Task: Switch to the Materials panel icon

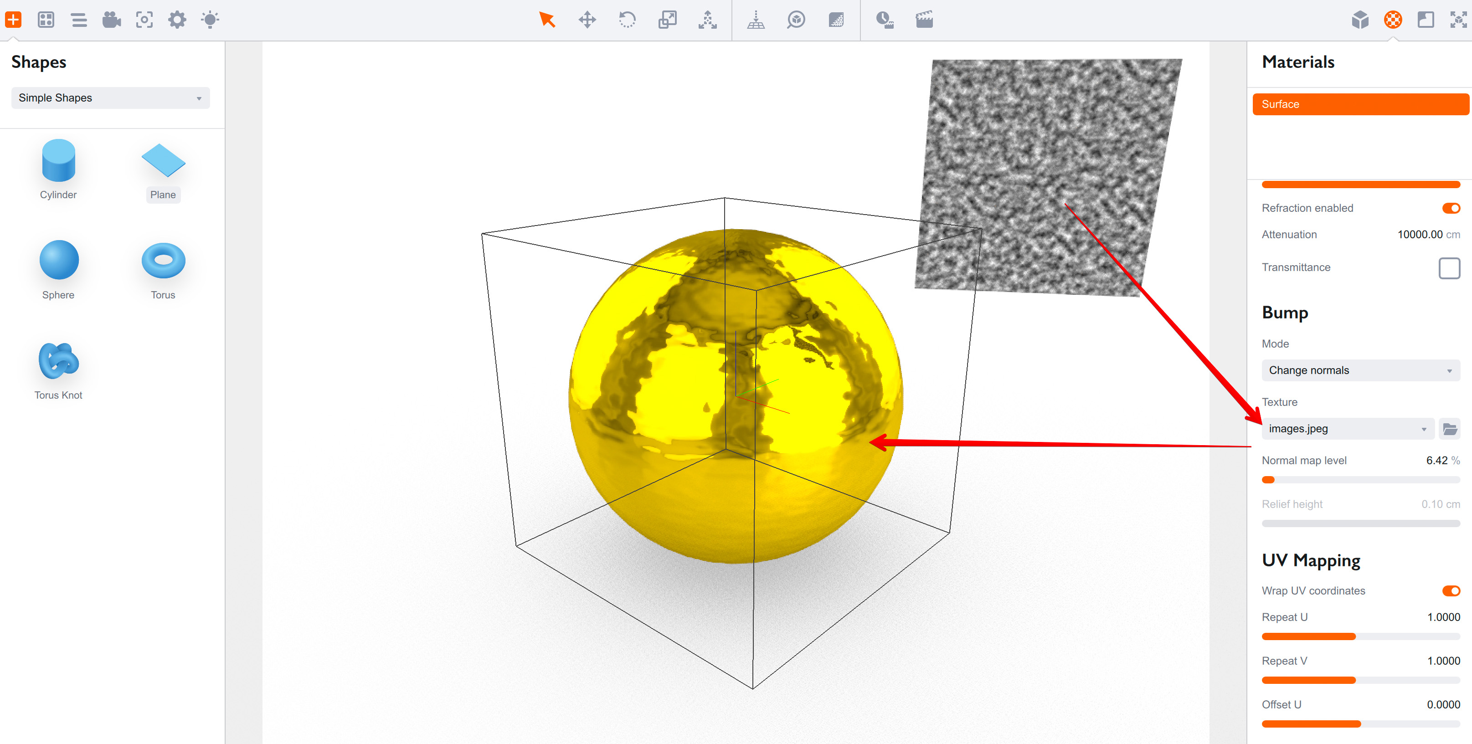Action: tap(1393, 20)
